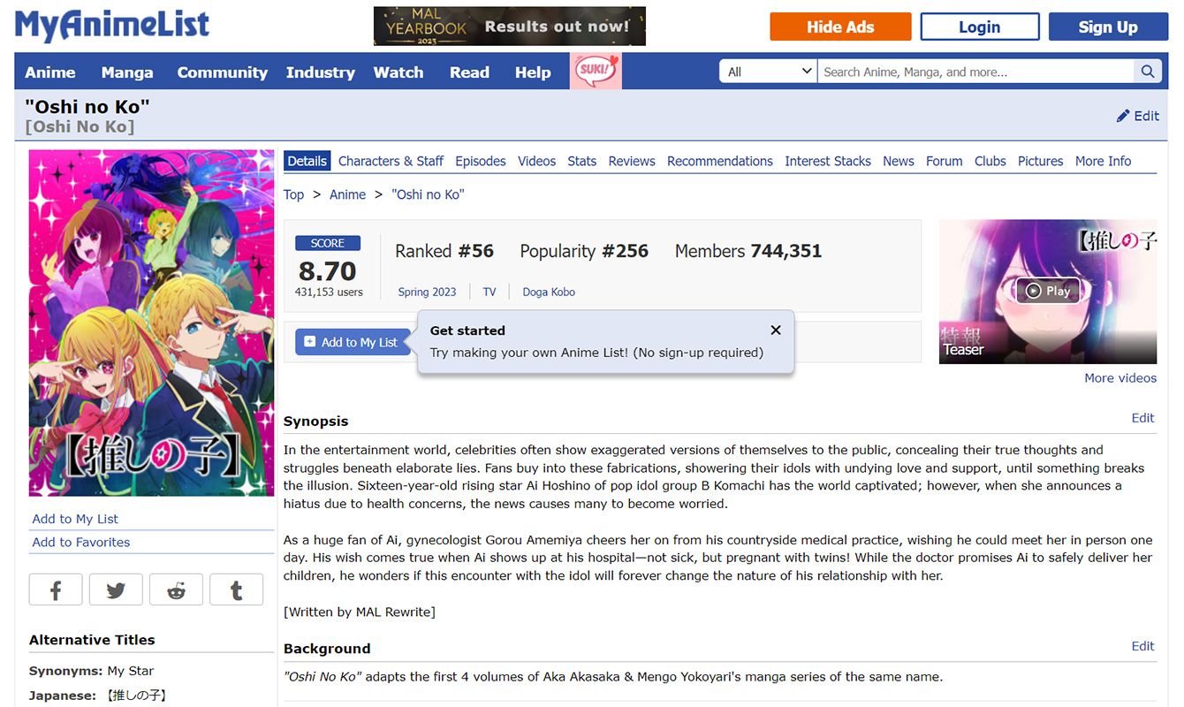Expand the Anime navigation menu
Image resolution: width=1184 pixels, height=707 pixels.
(x=50, y=72)
